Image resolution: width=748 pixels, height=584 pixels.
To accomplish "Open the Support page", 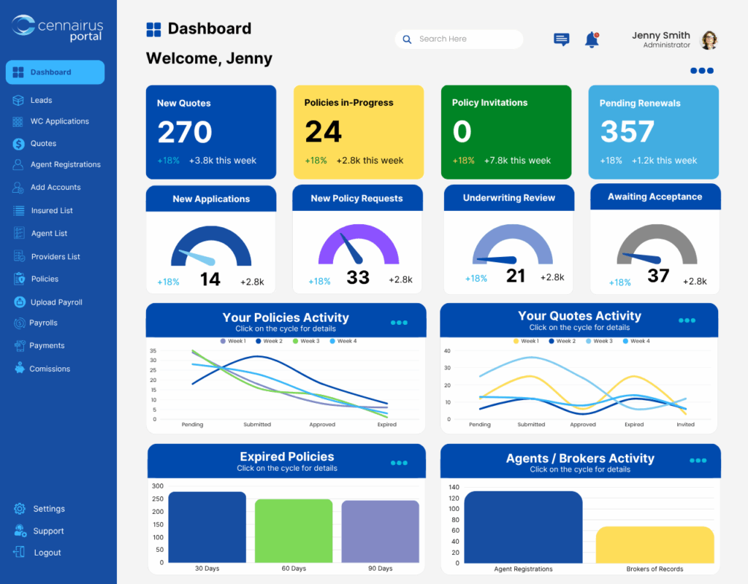I will click(48, 531).
